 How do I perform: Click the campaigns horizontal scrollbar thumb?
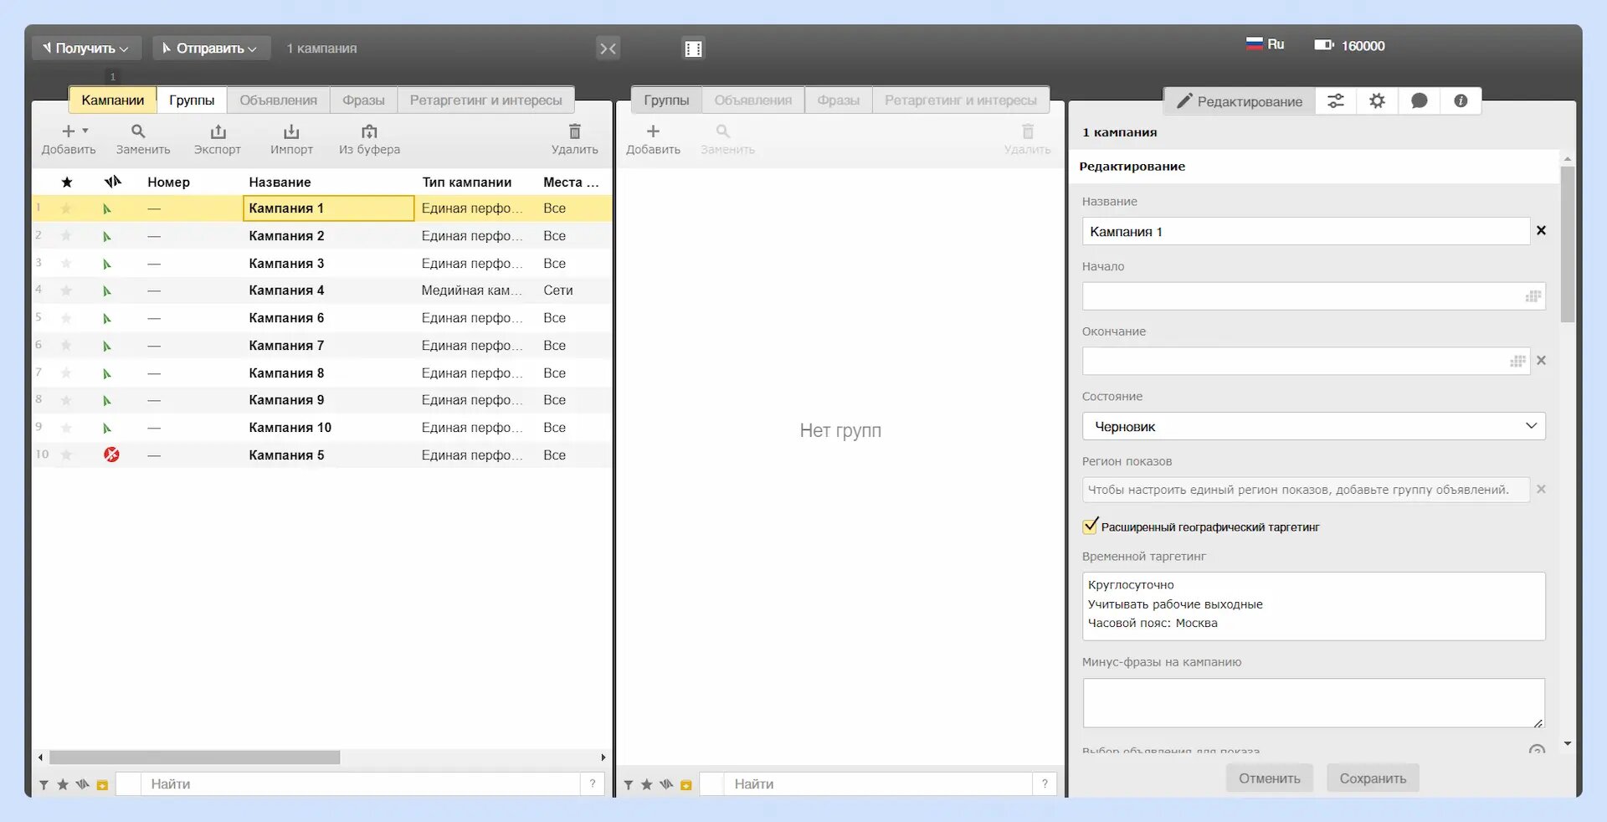coord(194,758)
